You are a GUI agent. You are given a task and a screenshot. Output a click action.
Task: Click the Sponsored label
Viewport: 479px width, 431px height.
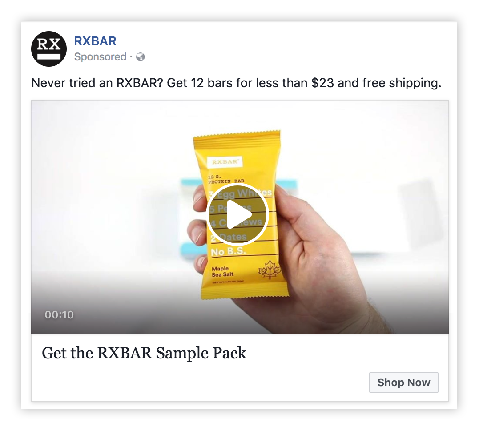point(100,57)
